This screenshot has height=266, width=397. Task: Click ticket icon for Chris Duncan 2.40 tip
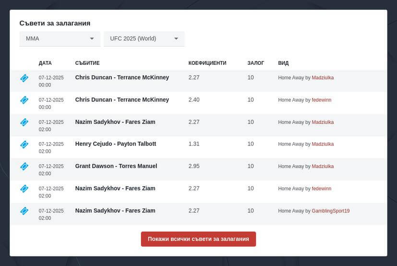tap(24, 100)
